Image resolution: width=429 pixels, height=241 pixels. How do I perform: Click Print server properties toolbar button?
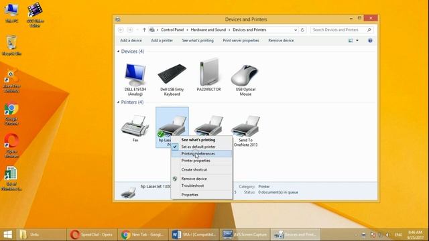pos(241,40)
